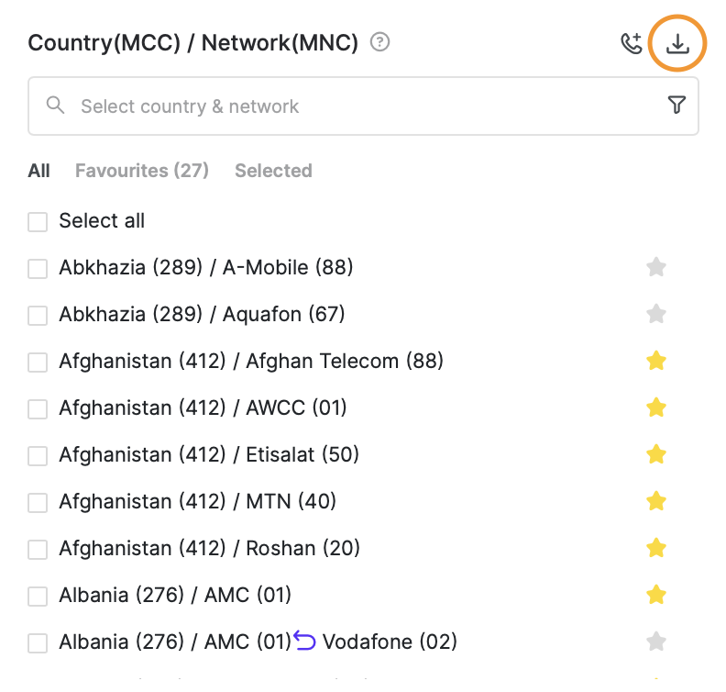Check the Select all checkbox
The height and width of the screenshot is (692, 726).
click(38, 221)
